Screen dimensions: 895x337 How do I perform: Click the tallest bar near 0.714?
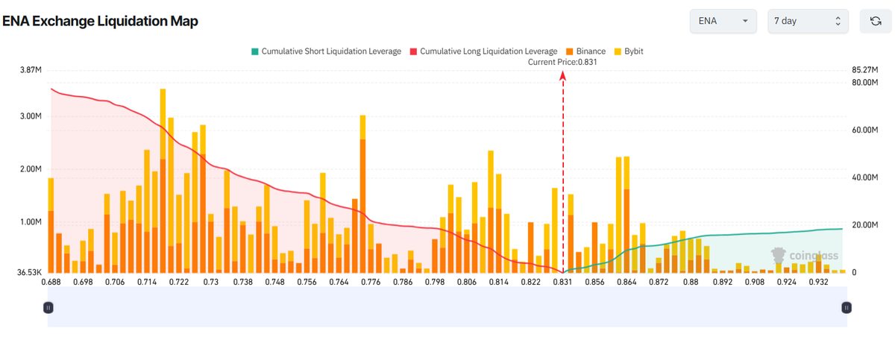[163, 179]
